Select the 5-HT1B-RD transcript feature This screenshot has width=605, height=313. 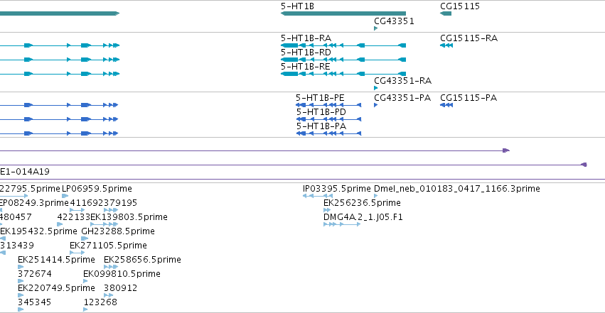tap(343, 60)
